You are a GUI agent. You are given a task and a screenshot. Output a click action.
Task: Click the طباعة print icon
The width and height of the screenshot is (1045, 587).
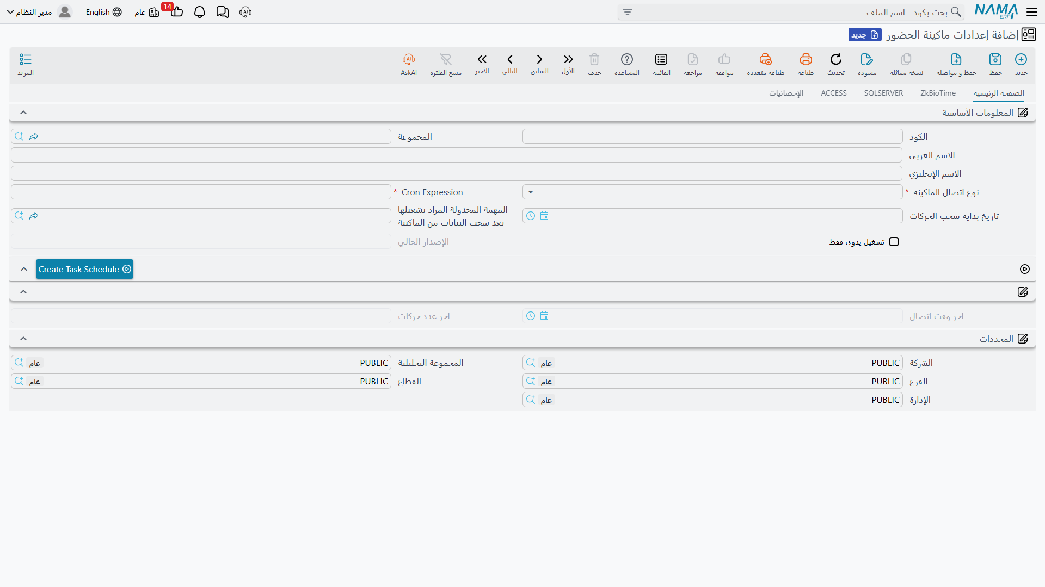coord(806,59)
